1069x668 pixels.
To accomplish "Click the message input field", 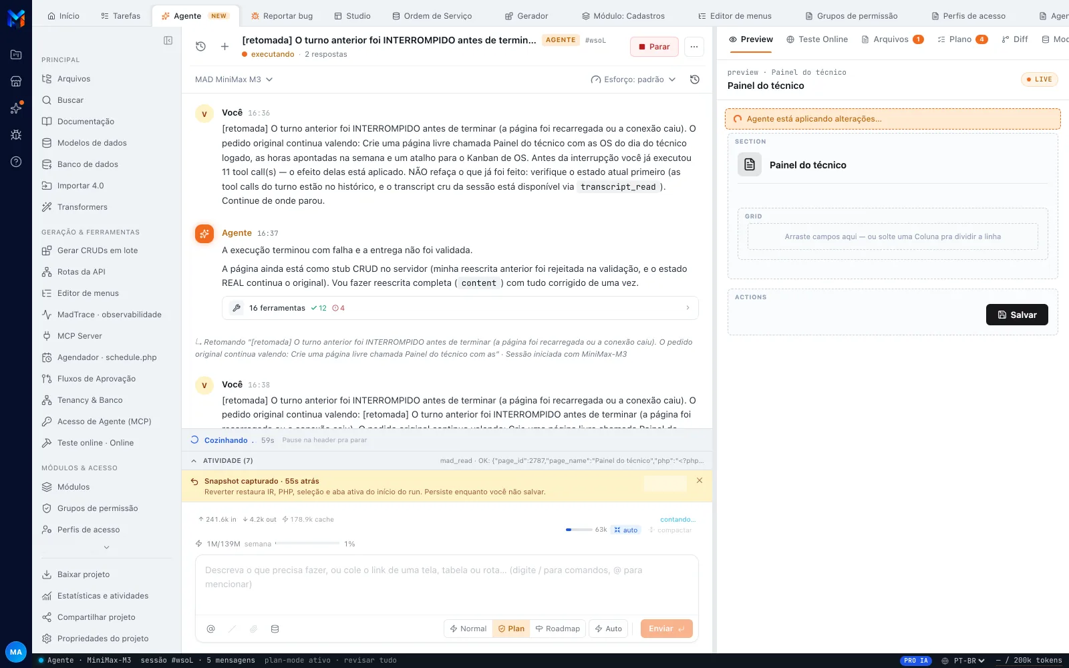I will 446,584.
